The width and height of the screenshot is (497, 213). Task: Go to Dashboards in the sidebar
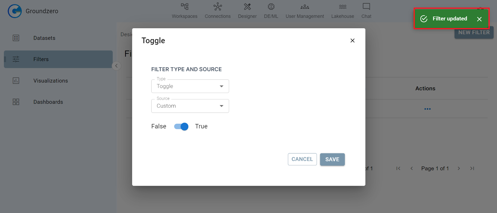coord(48,102)
